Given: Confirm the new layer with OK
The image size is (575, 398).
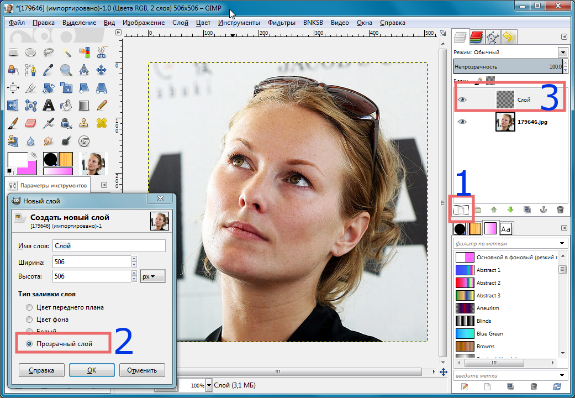Looking at the screenshot, I should pyautogui.click(x=92, y=370).
